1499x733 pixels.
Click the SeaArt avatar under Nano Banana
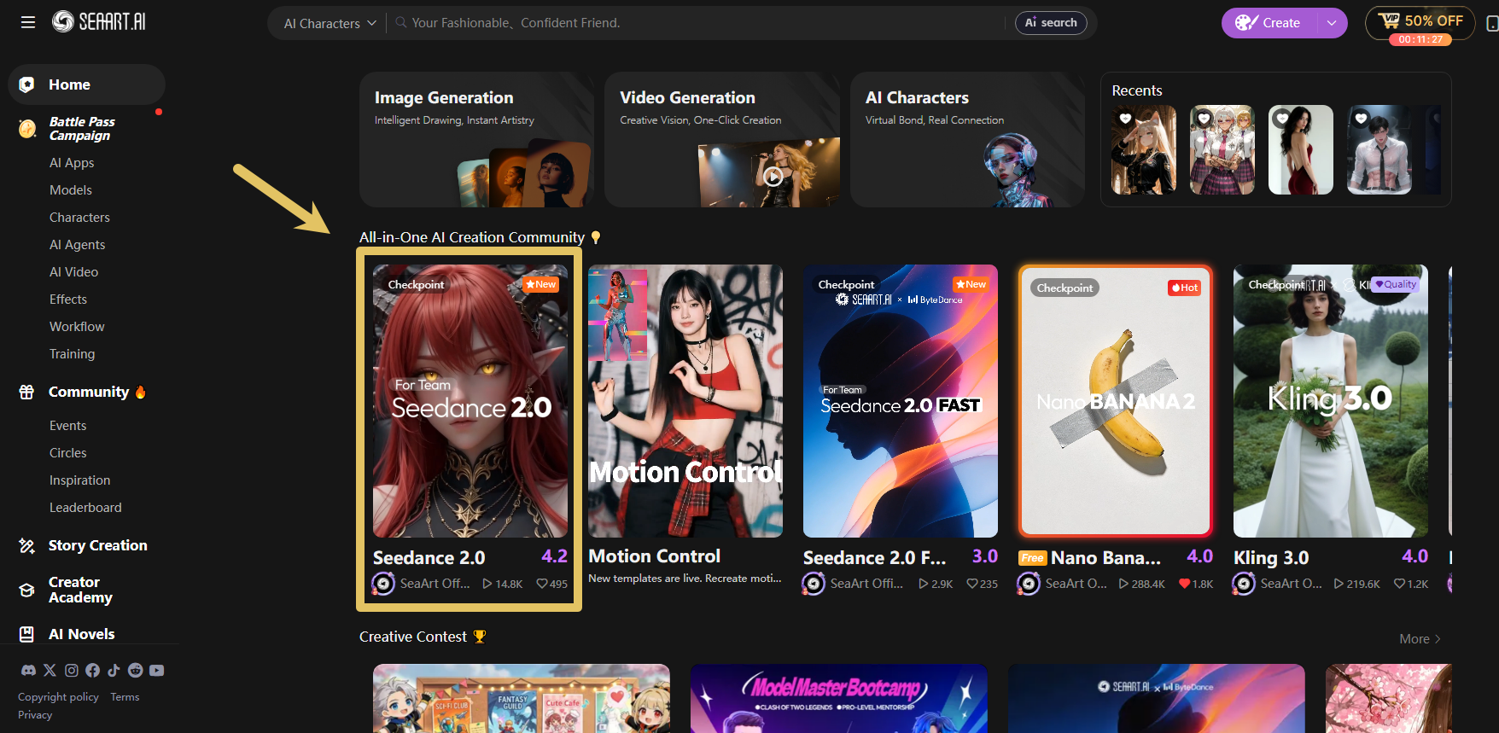click(1029, 584)
